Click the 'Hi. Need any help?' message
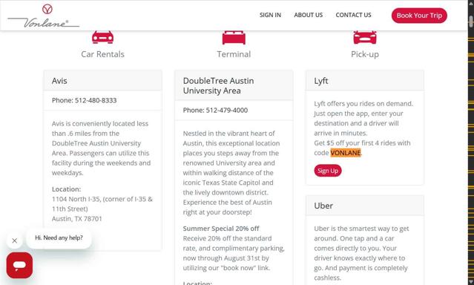Image resolution: width=474 pixels, height=285 pixels. point(59,237)
